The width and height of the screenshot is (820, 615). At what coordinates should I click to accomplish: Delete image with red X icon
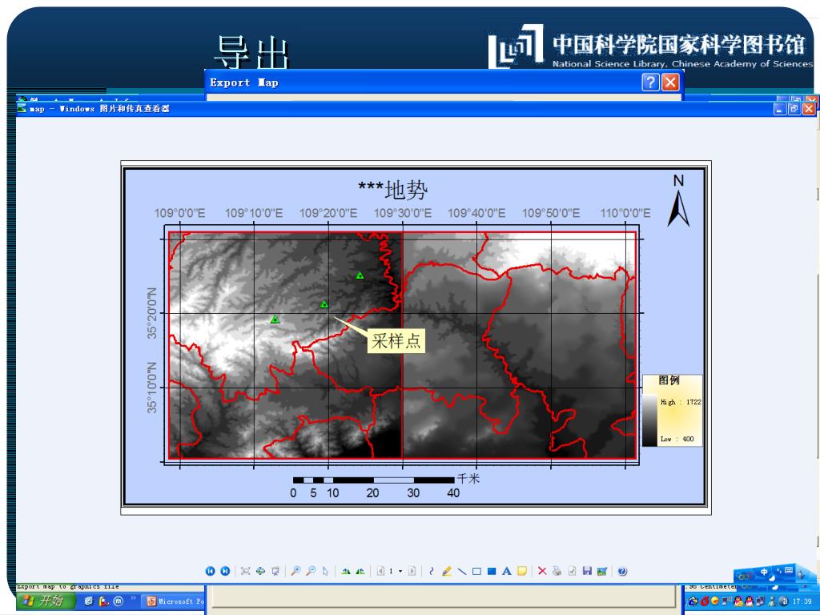click(x=542, y=571)
